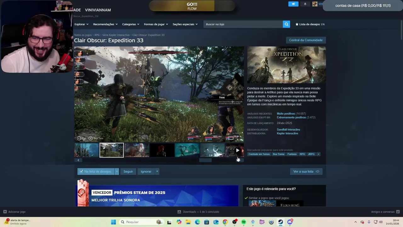The width and height of the screenshot is (403, 227).
Task: Open Copilot from the taskbar
Action: (179, 222)
